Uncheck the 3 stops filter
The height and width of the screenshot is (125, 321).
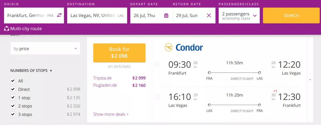pos(13,114)
